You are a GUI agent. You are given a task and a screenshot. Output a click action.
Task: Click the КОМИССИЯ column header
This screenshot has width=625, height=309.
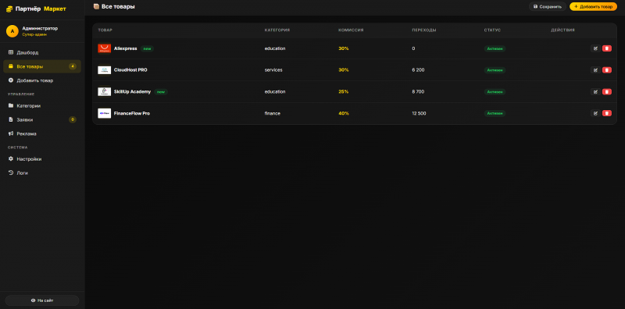351,30
